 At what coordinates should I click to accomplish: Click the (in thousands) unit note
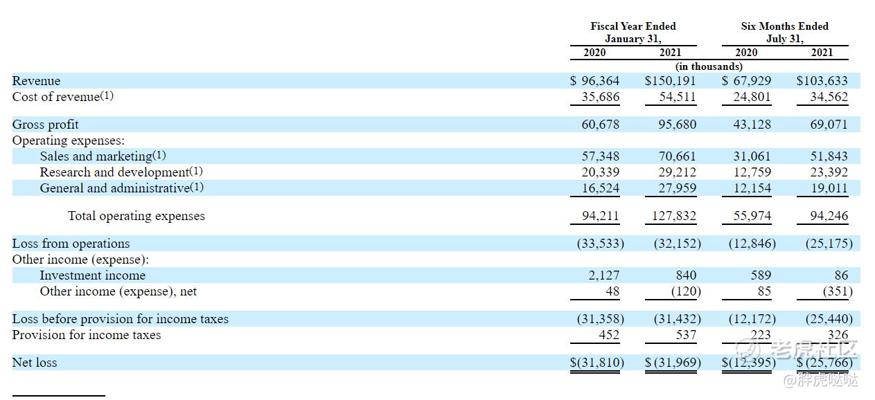tap(708, 66)
